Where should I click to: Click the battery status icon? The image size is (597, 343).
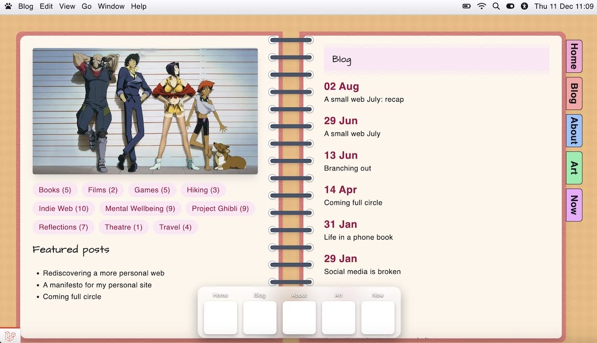tap(467, 6)
